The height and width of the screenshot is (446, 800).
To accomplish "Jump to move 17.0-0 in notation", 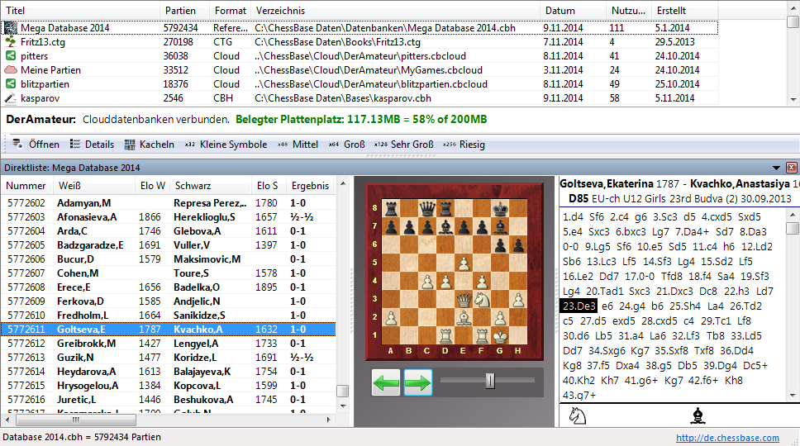I will pos(640,276).
